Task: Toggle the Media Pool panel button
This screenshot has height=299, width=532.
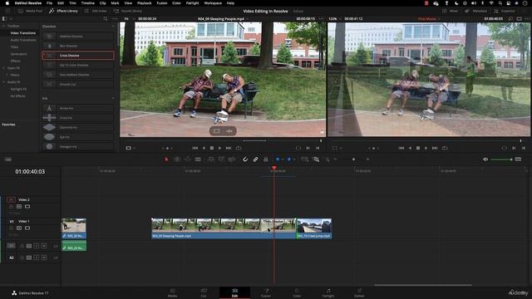Action: [30, 11]
